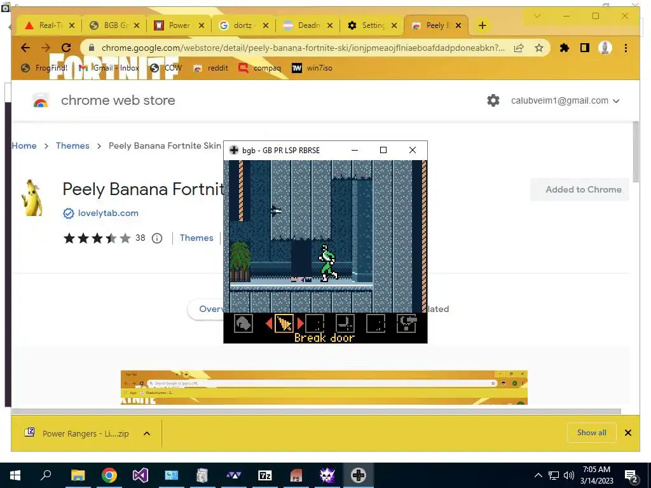Show hidden system tray icons
The height and width of the screenshot is (488, 651).
click(x=538, y=475)
